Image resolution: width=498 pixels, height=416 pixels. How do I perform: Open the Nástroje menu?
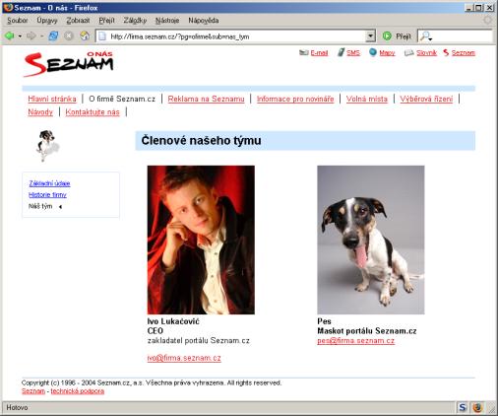(167, 21)
